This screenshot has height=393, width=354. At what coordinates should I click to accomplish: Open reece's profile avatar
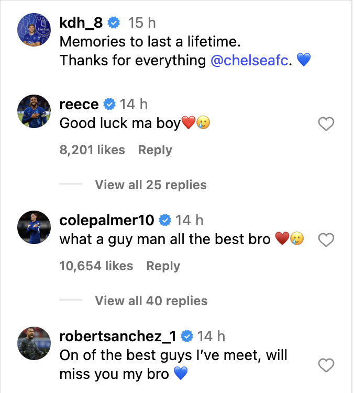tap(34, 112)
